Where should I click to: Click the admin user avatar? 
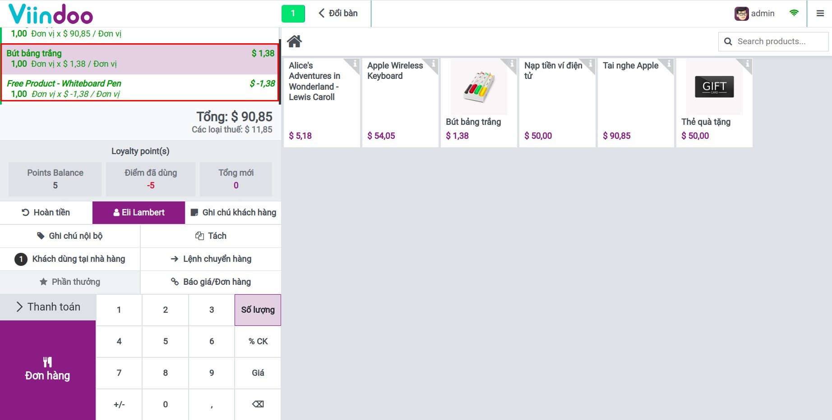[x=741, y=14]
